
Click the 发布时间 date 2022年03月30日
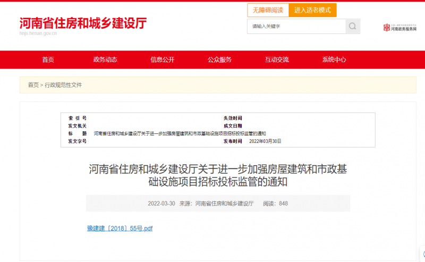pos(265,141)
